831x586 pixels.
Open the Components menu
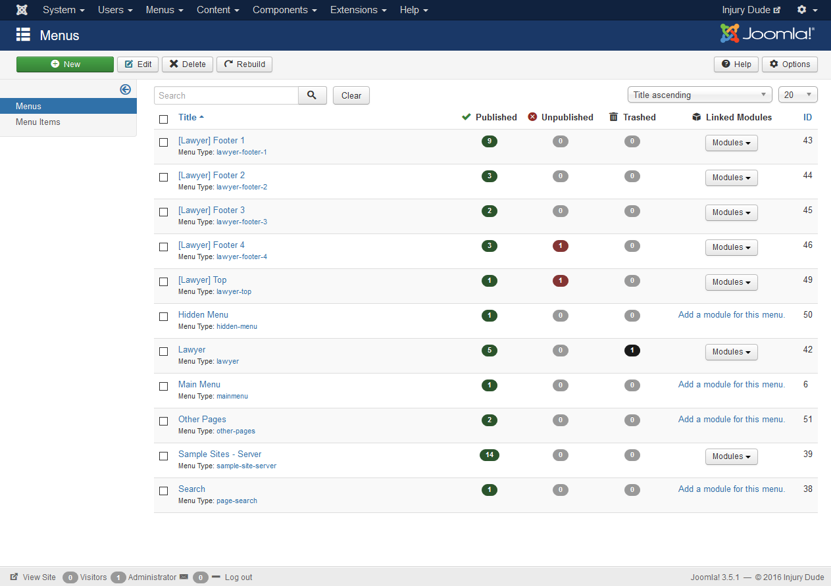click(x=284, y=10)
